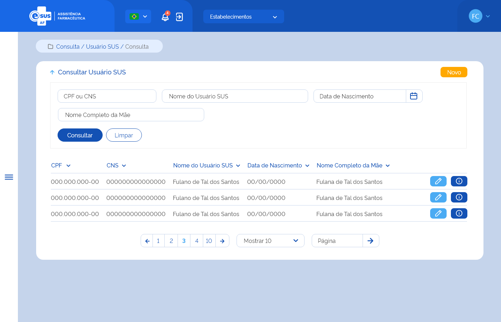The height and width of the screenshot is (322, 501).
Task: Click the orange Novo button
Action: tap(454, 72)
